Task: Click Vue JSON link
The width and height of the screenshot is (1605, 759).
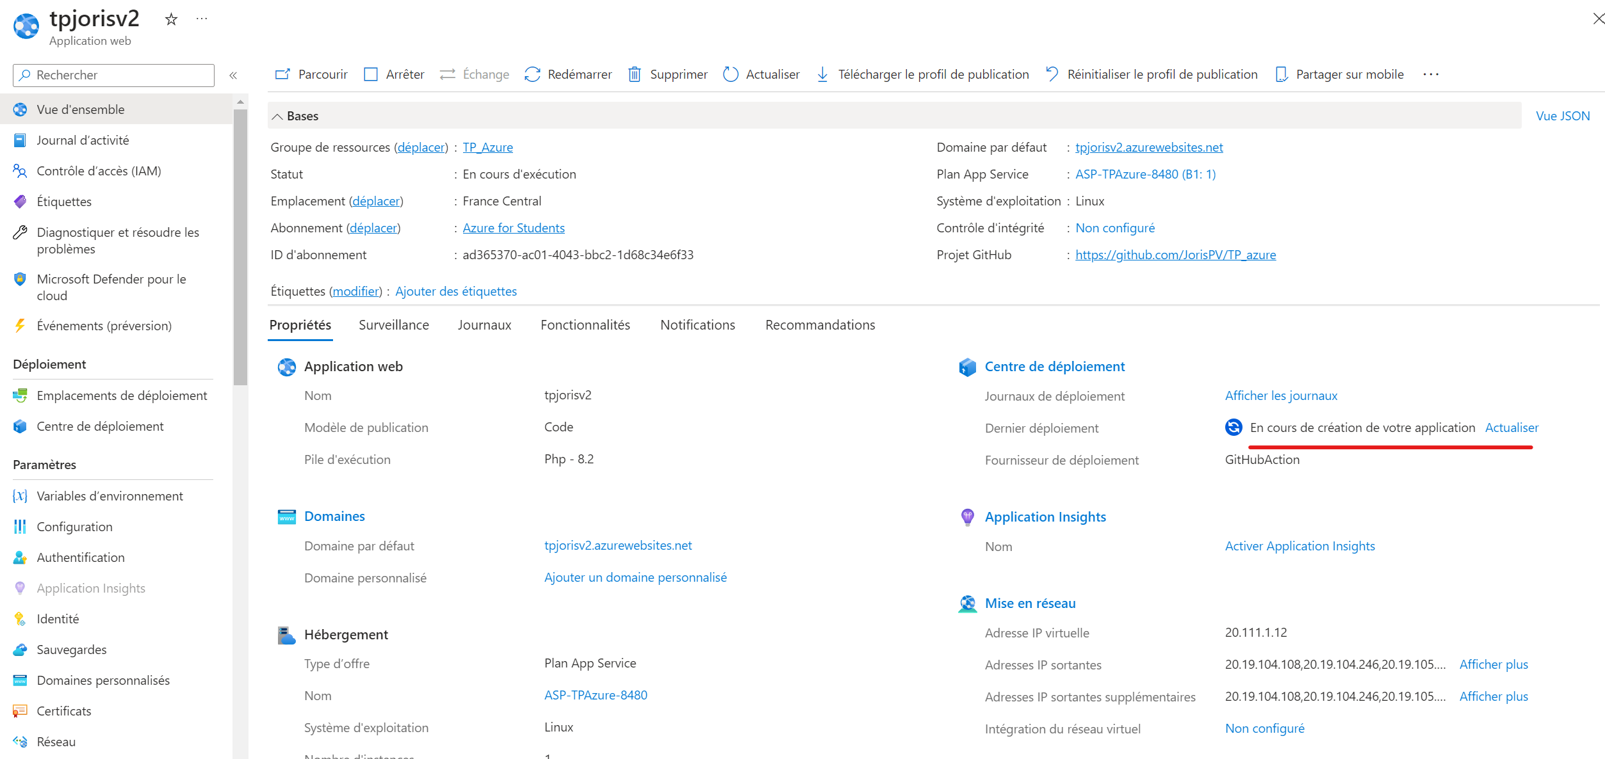Action: point(1562,116)
